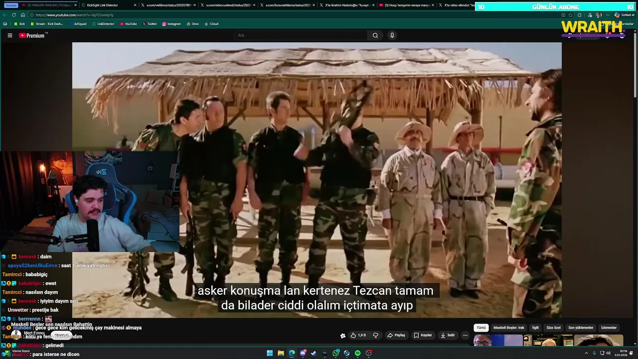638x359 pixels.
Task: Open the YouTube guide hamburger menu
Action: point(9,35)
